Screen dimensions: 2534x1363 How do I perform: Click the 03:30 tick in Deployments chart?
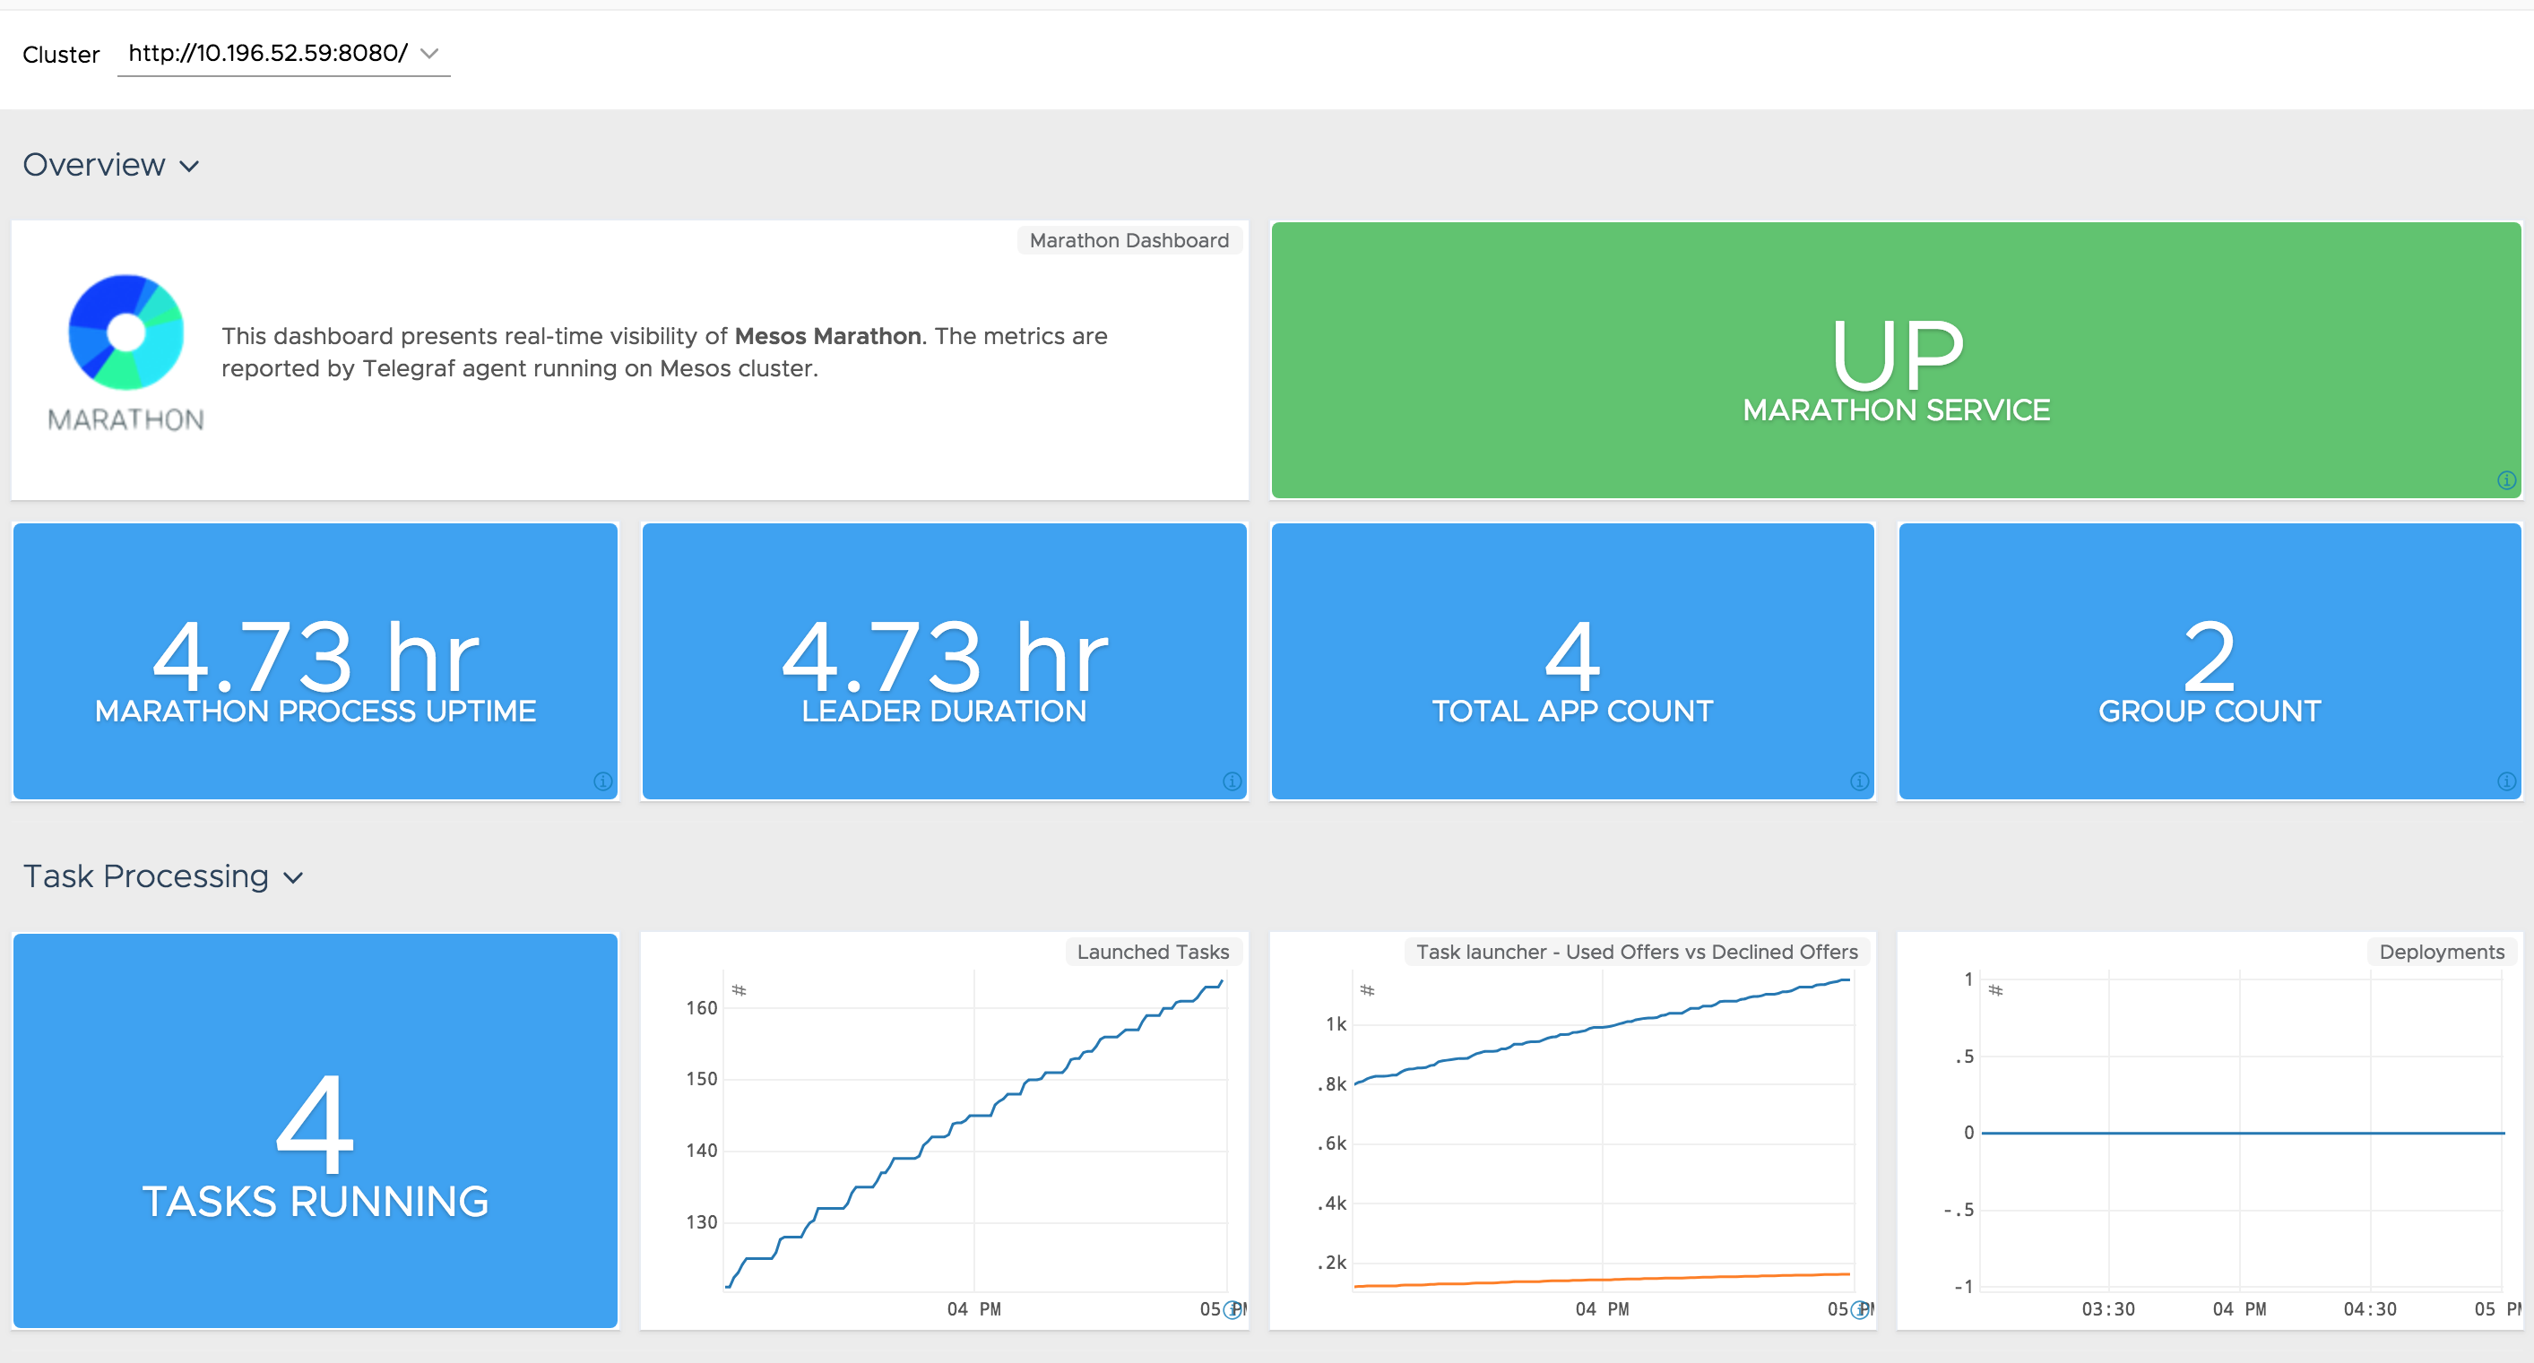point(2108,1310)
